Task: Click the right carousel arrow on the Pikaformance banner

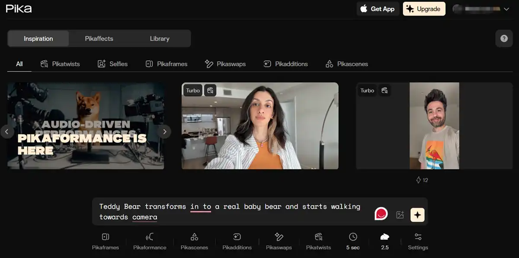Action: (165, 132)
